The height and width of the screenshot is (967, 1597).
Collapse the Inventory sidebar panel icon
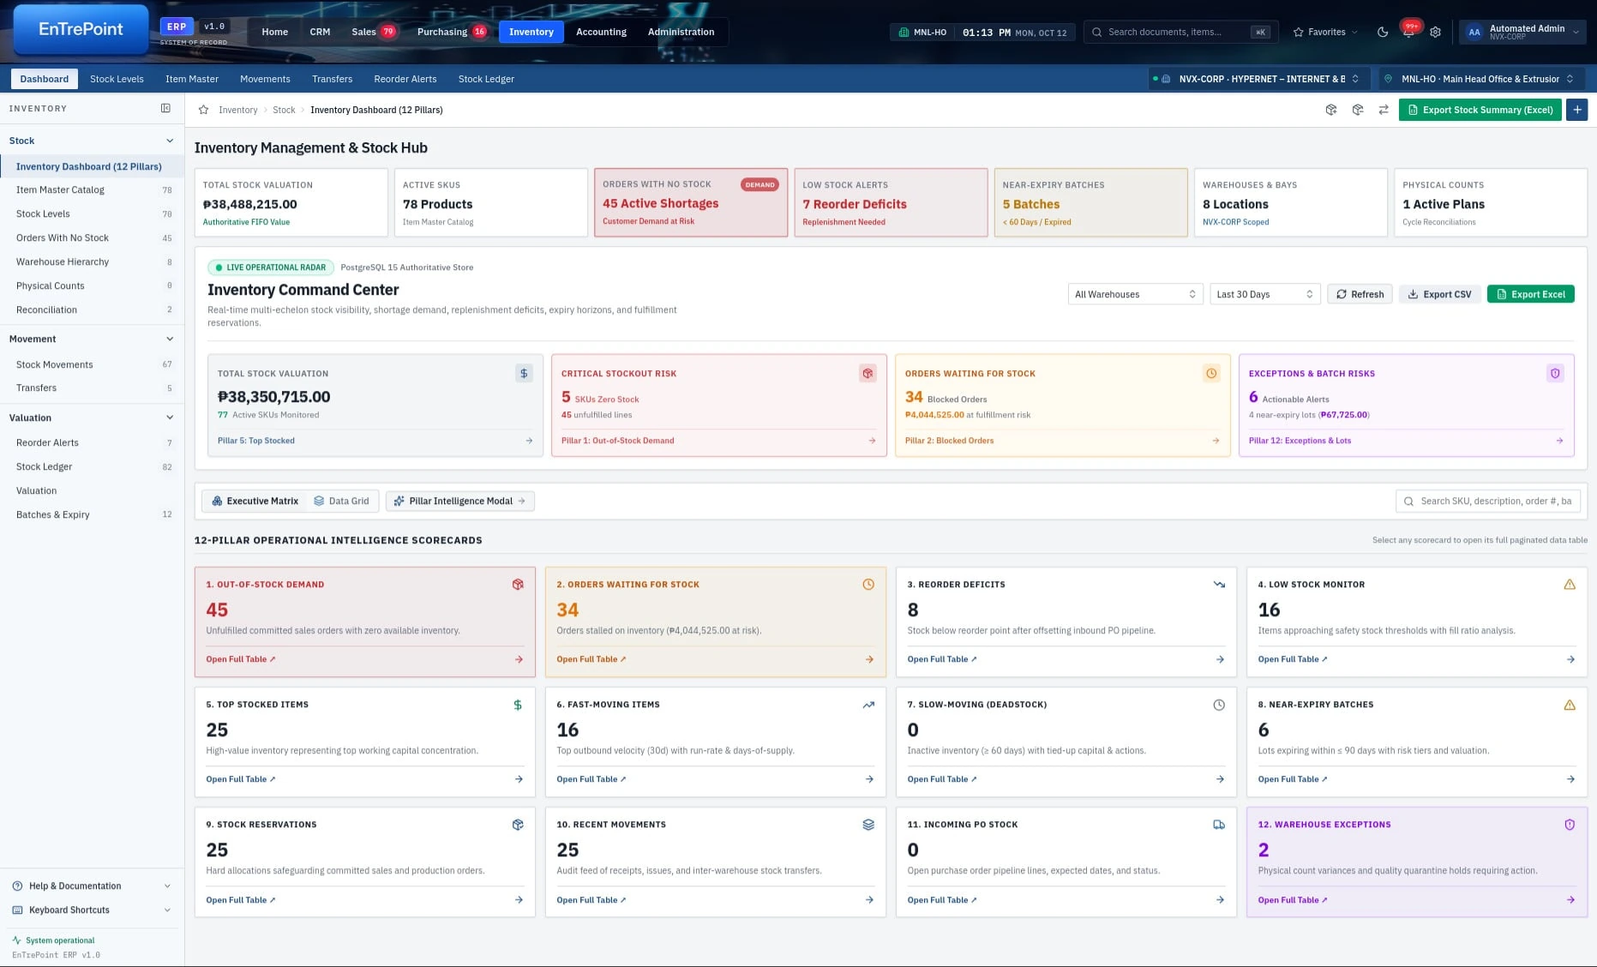point(165,108)
